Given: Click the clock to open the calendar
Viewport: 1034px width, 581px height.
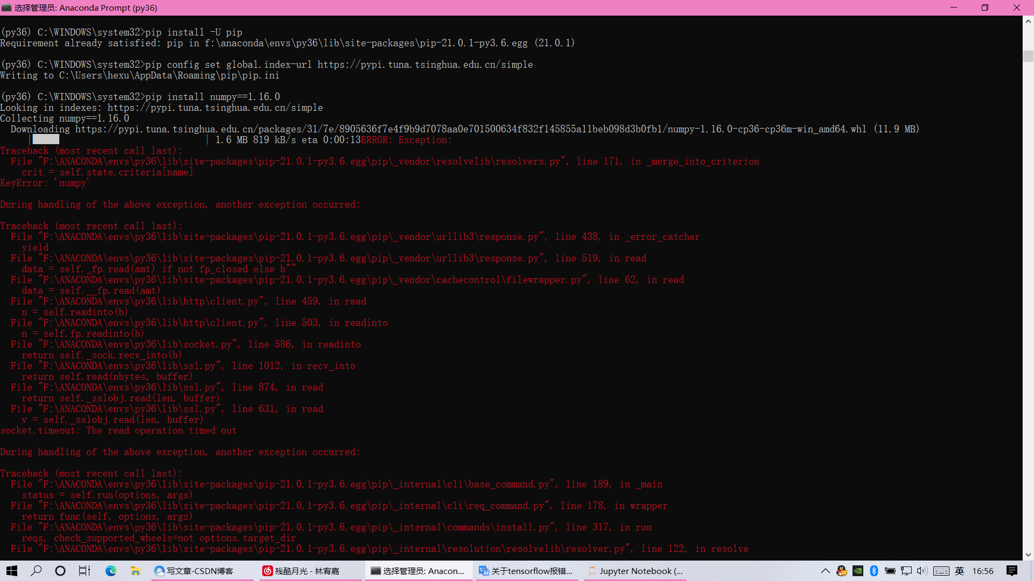Looking at the screenshot, I should pyautogui.click(x=983, y=571).
